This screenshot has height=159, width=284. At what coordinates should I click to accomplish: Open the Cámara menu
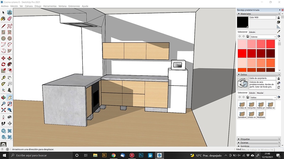(x=29, y=6)
